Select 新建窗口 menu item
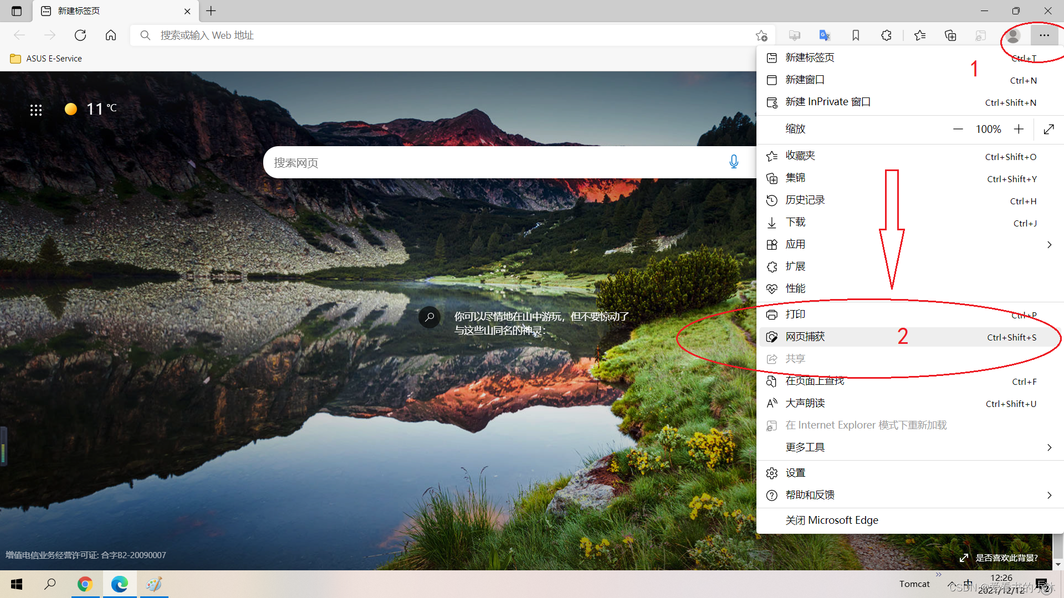Screen dimensions: 1064x598 point(909,80)
